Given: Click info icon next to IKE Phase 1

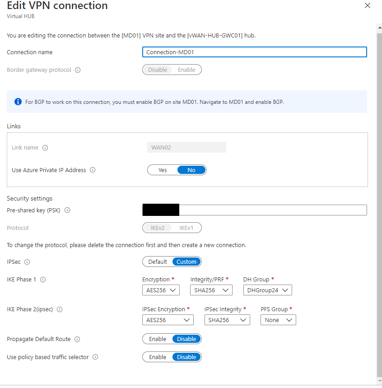Looking at the screenshot, I should pos(43,280).
